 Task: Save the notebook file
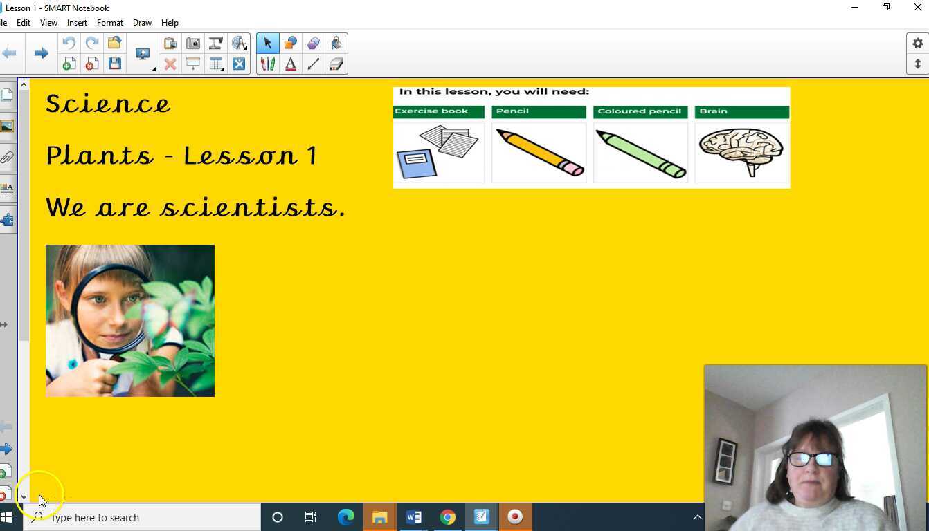(x=116, y=64)
